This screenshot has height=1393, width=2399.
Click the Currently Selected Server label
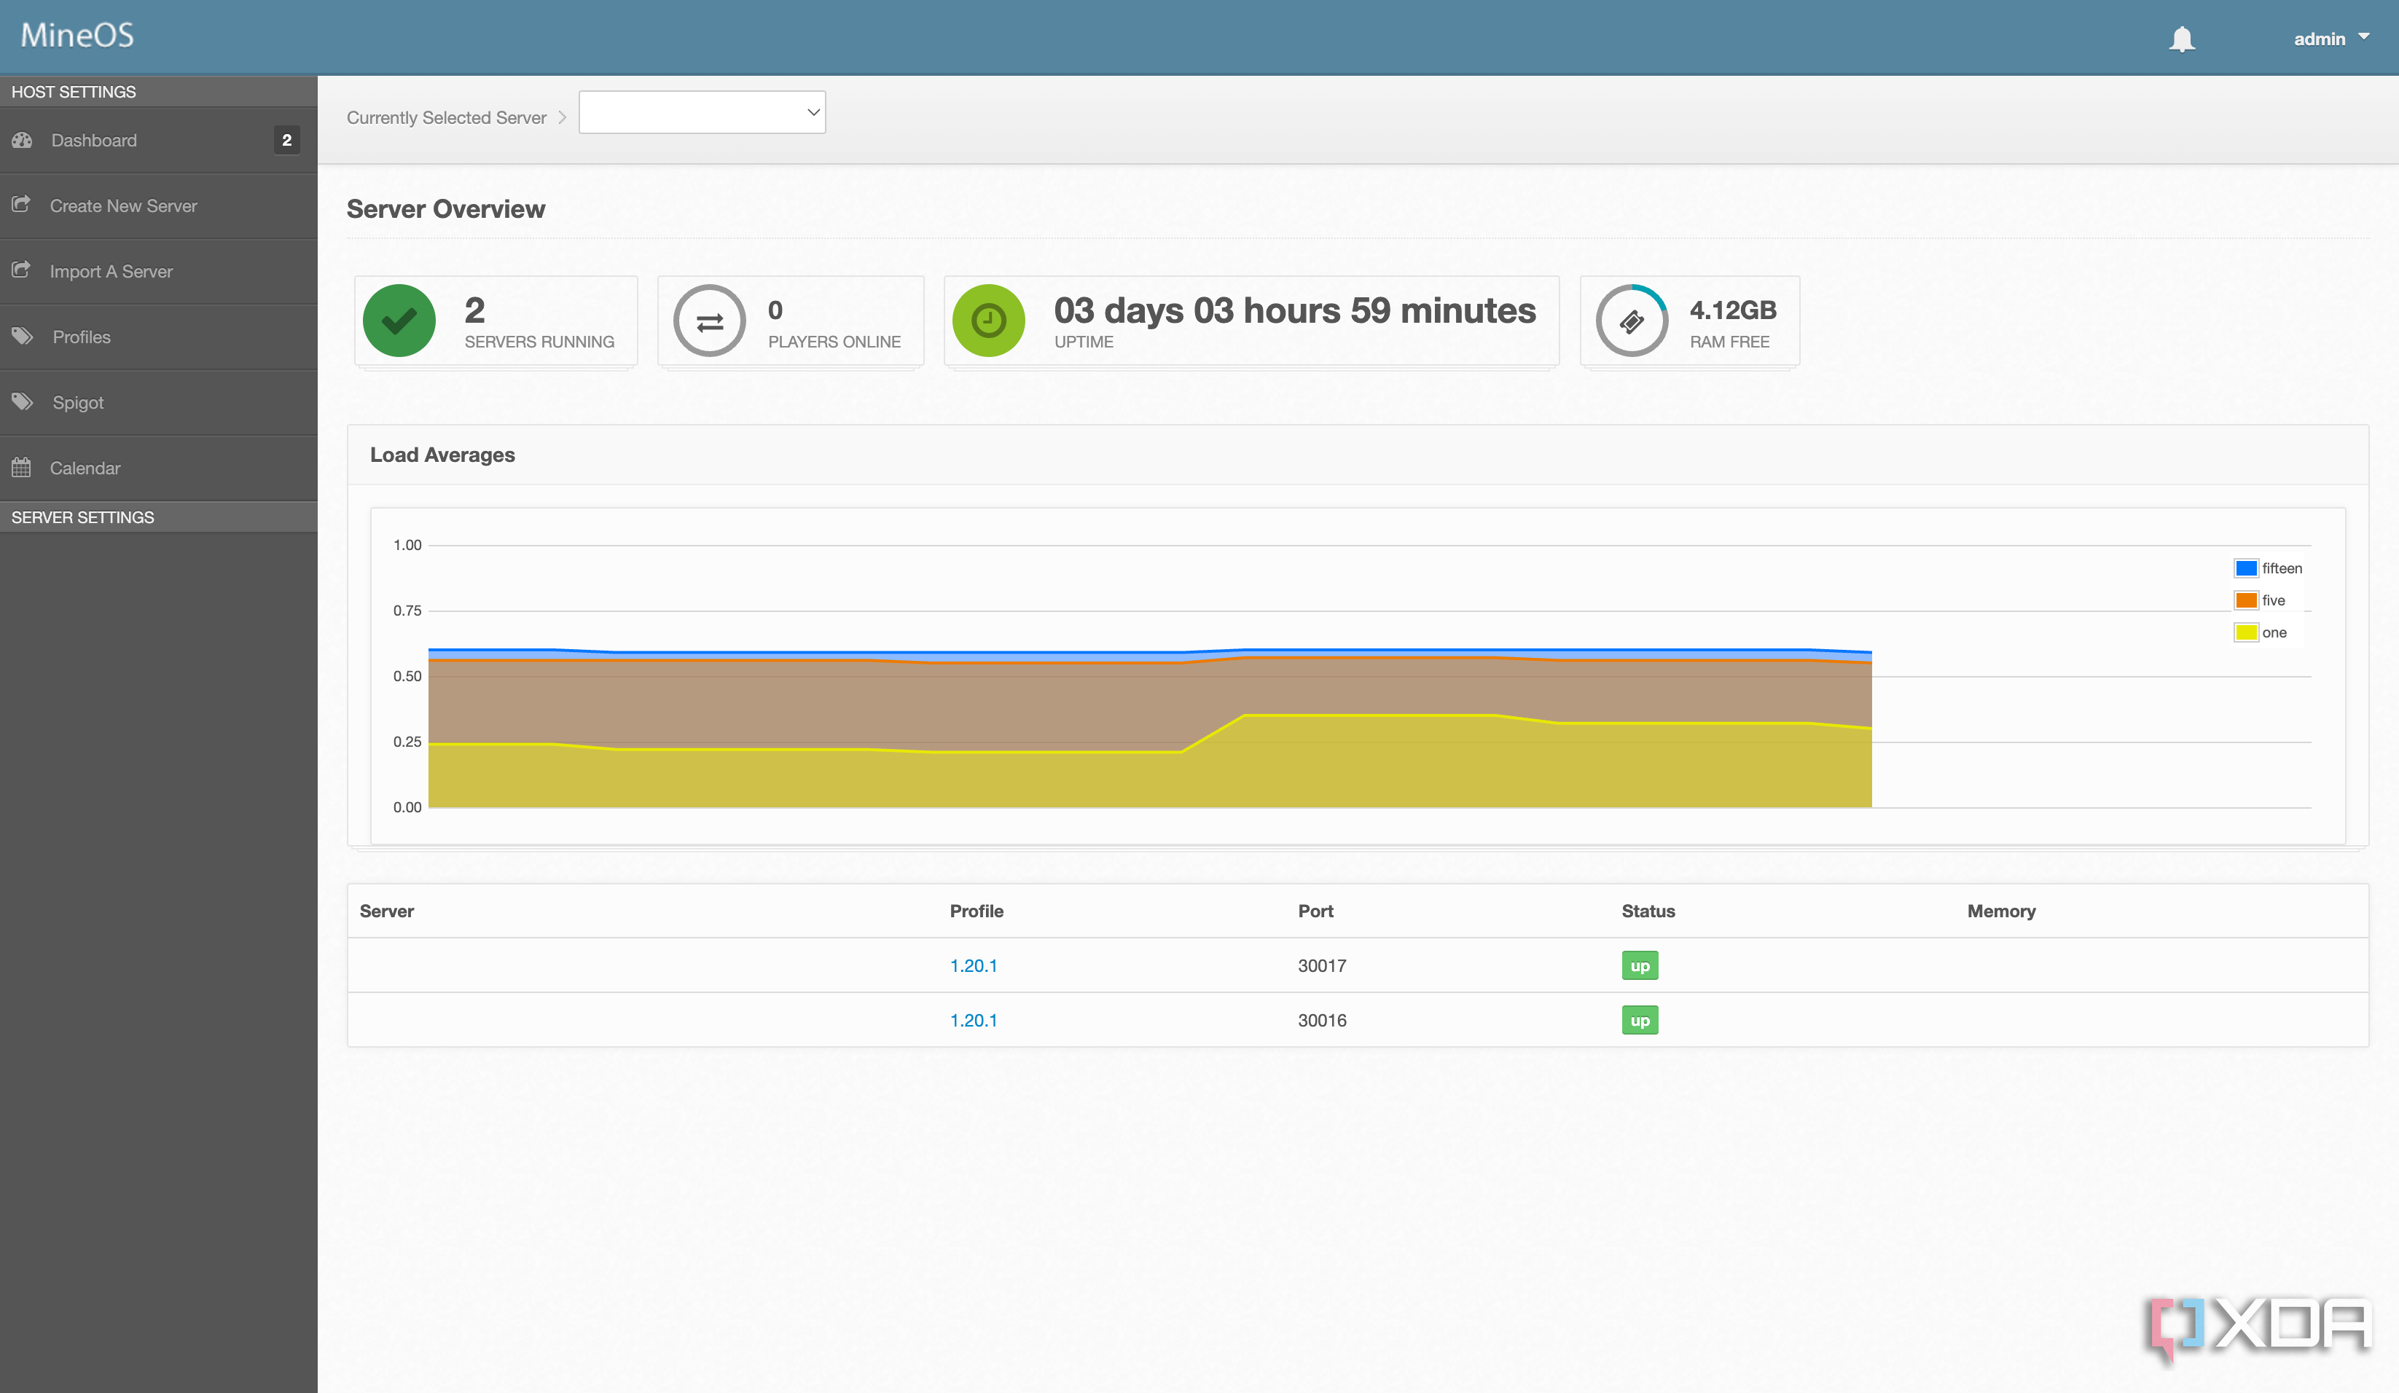pyautogui.click(x=445, y=117)
